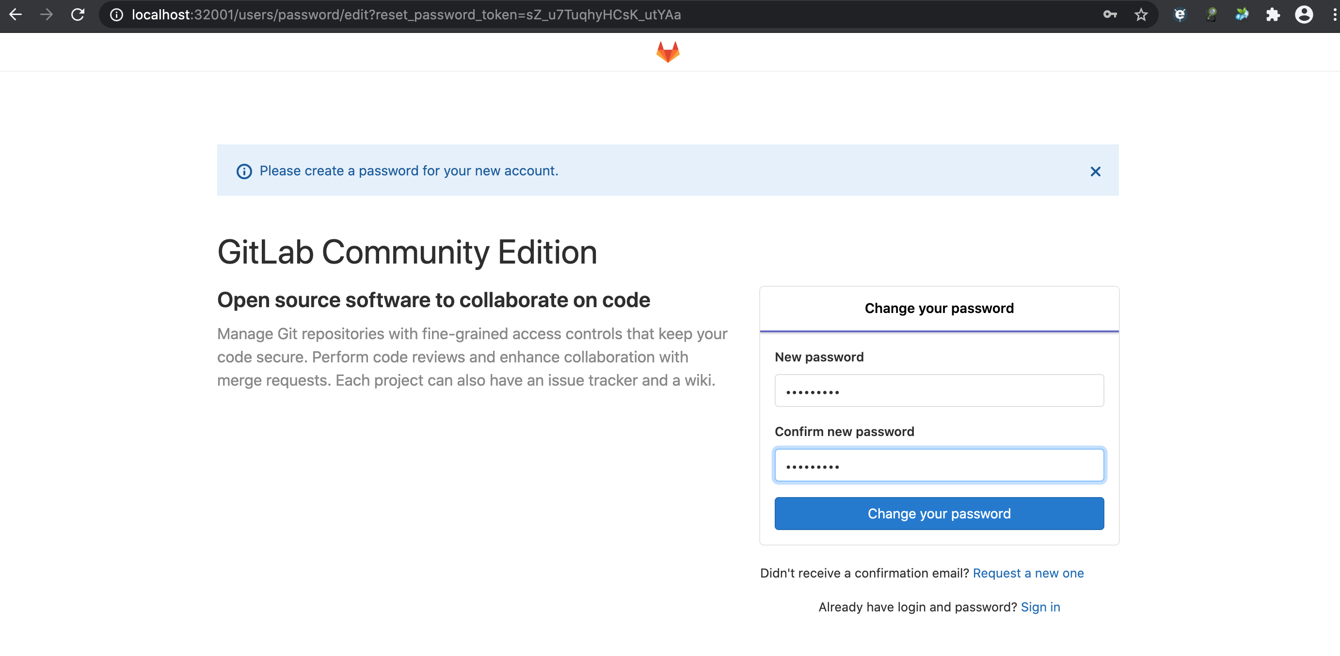Image resolution: width=1340 pixels, height=656 pixels.
Task: Click the URL in the address bar
Action: pyautogui.click(x=406, y=15)
